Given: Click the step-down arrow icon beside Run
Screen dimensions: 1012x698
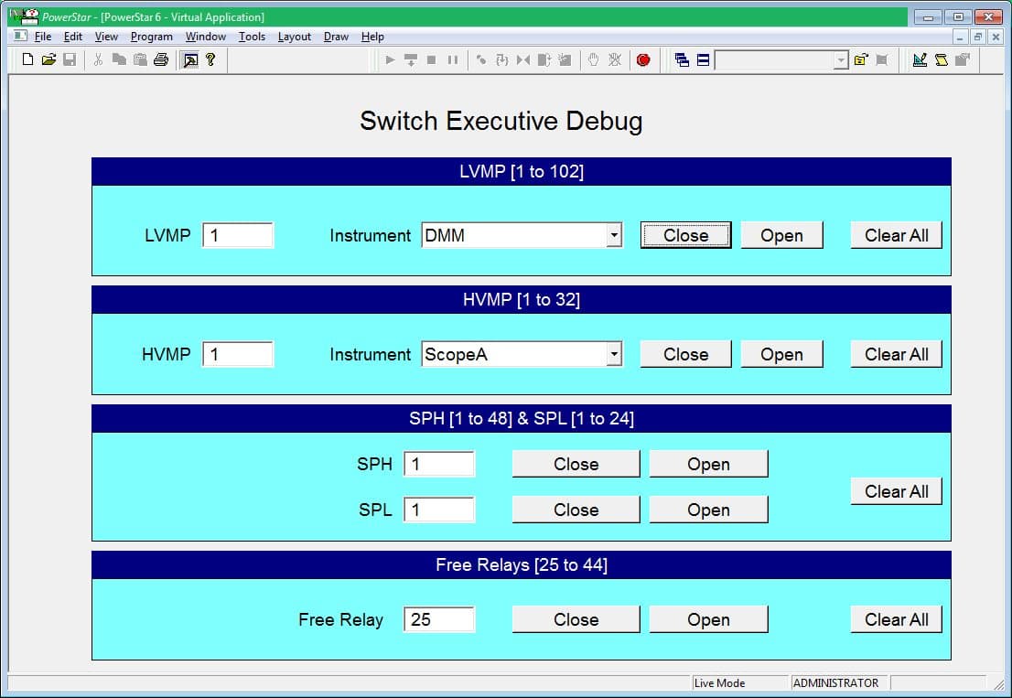Looking at the screenshot, I should click(411, 60).
